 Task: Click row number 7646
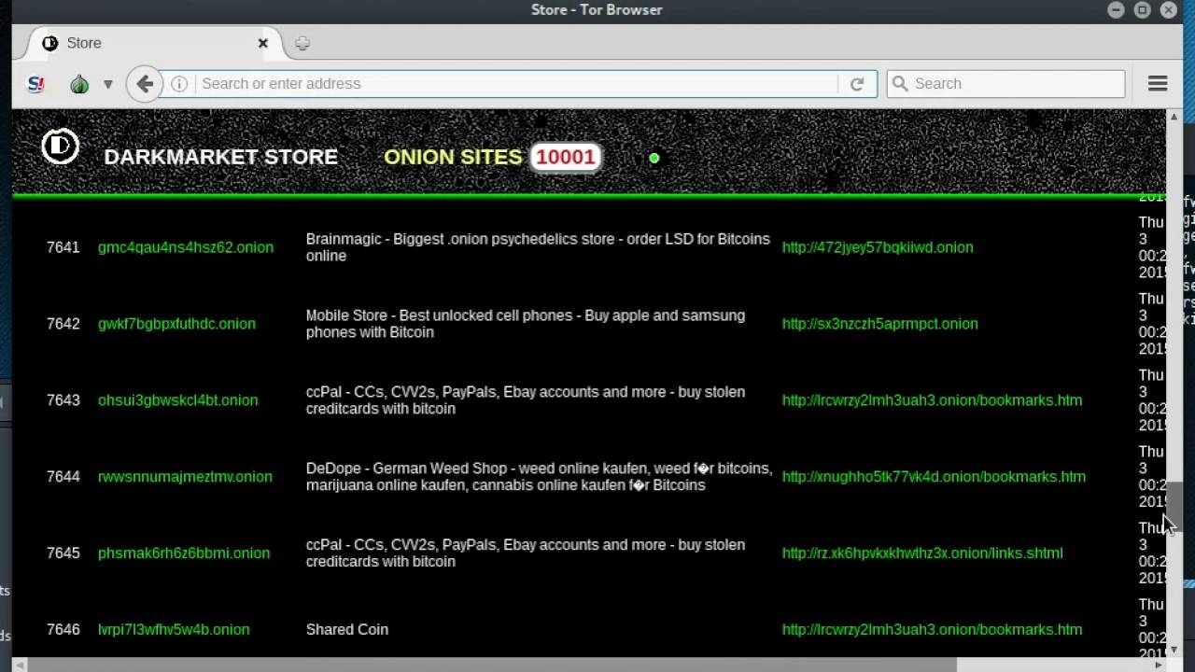pyautogui.click(x=63, y=630)
